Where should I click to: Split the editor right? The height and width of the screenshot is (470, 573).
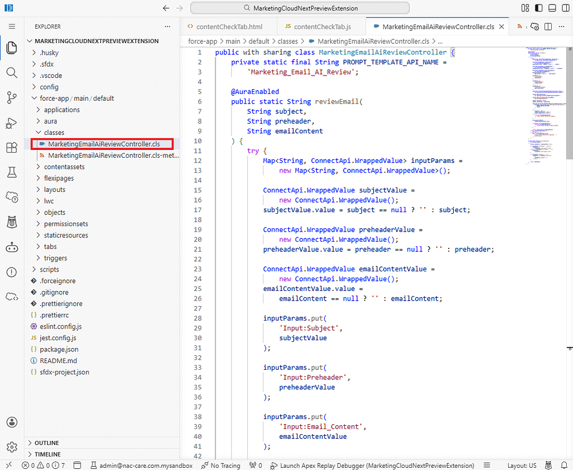(548, 27)
